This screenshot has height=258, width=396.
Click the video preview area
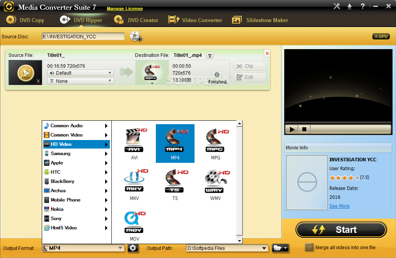(x=338, y=86)
